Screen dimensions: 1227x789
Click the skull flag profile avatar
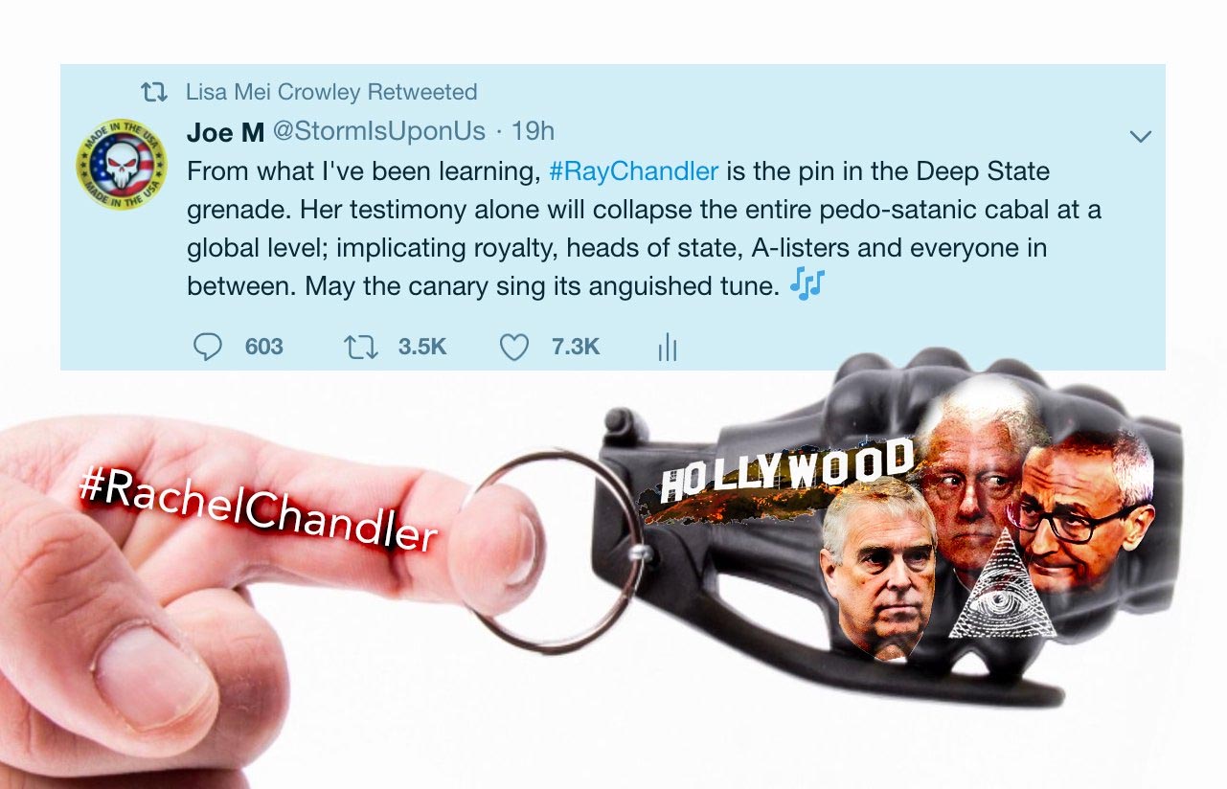[121, 166]
